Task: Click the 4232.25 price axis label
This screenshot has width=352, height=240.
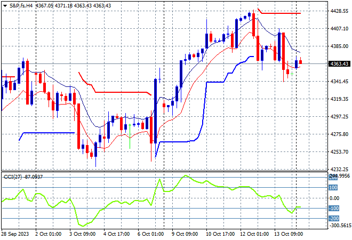Action: click(339, 169)
